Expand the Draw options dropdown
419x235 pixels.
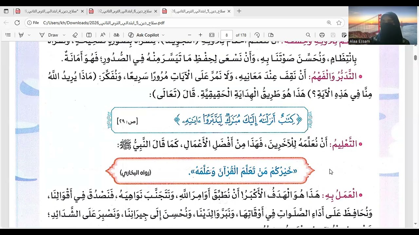pyautogui.click(x=64, y=35)
